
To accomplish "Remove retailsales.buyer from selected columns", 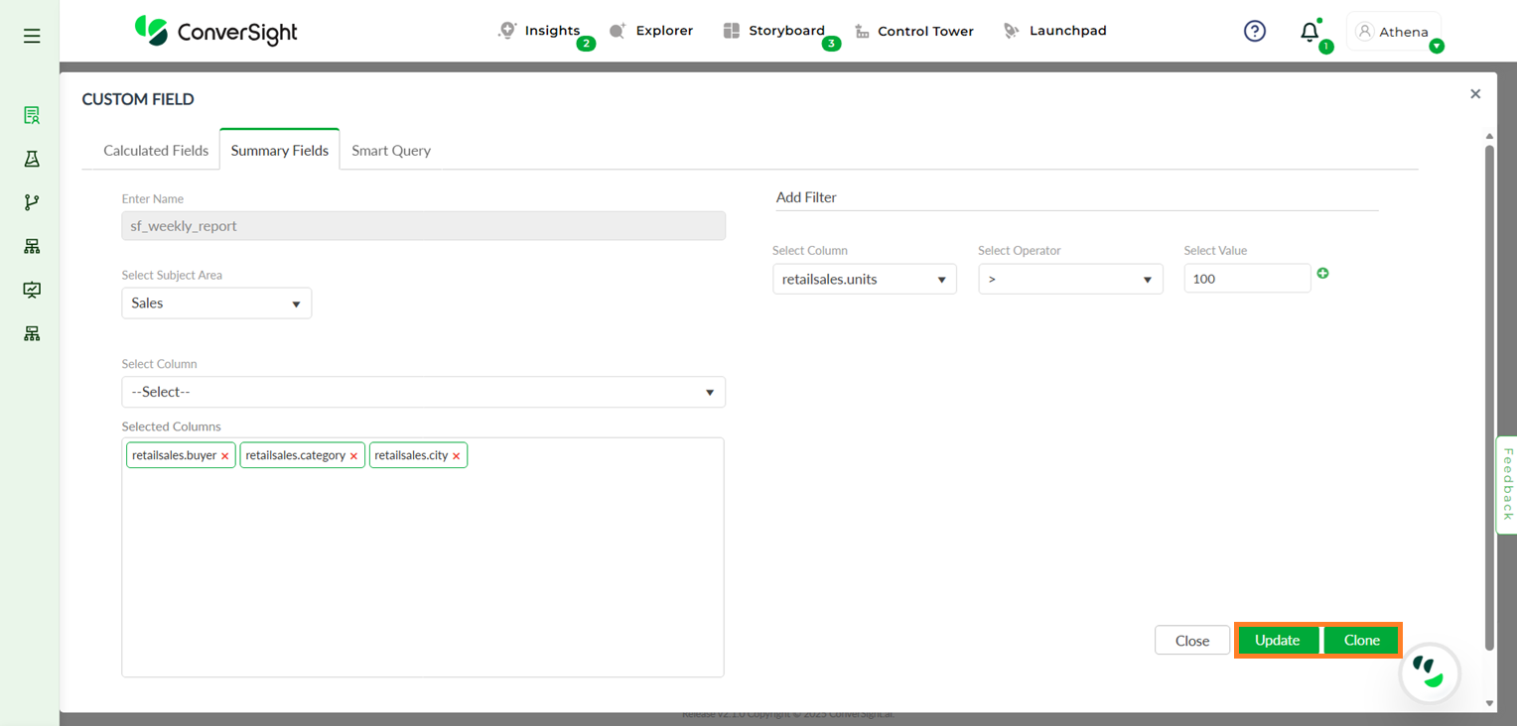I will click(225, 456).
